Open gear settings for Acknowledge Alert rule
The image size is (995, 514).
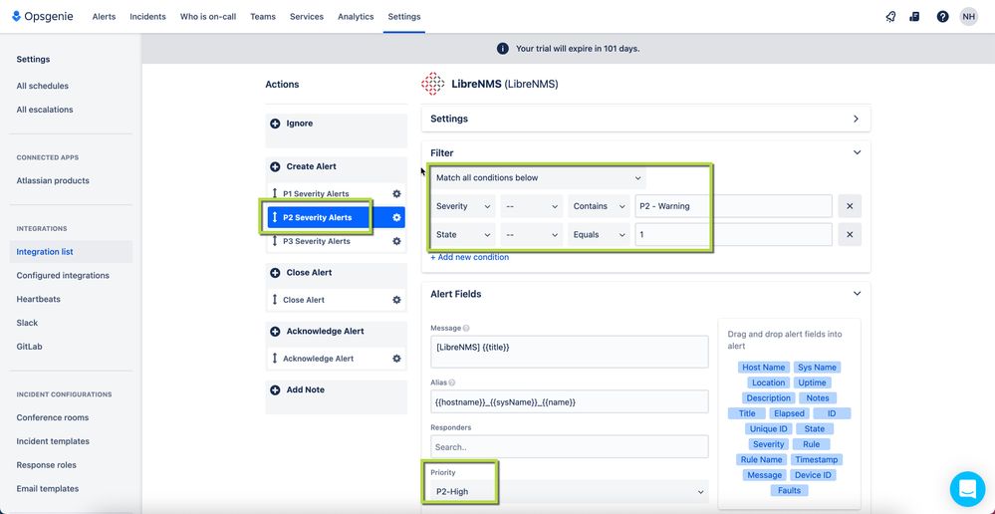pyautogui.click(x=396, y=359)
